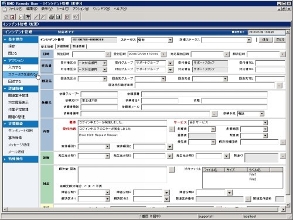Screen dimensions: 293x220
Task: Open the 詳細ステータス dropdown
Action: [248, 40]
